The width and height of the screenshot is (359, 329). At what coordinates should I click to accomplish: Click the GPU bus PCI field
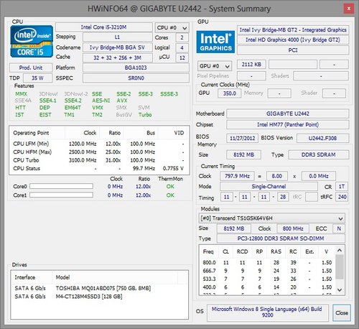pos(293,50)
